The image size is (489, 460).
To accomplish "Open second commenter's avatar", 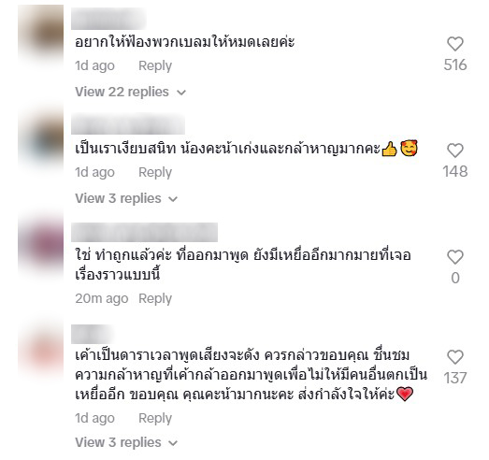I will point(41,138).
